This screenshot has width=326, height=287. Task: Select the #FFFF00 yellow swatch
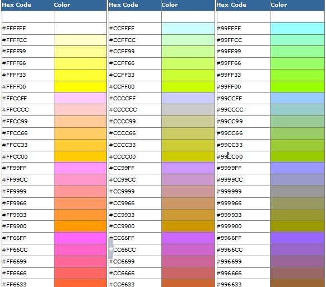(80, 87)
